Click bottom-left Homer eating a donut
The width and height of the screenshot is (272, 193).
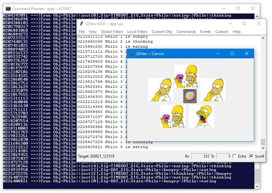click(x=173, y=116)
